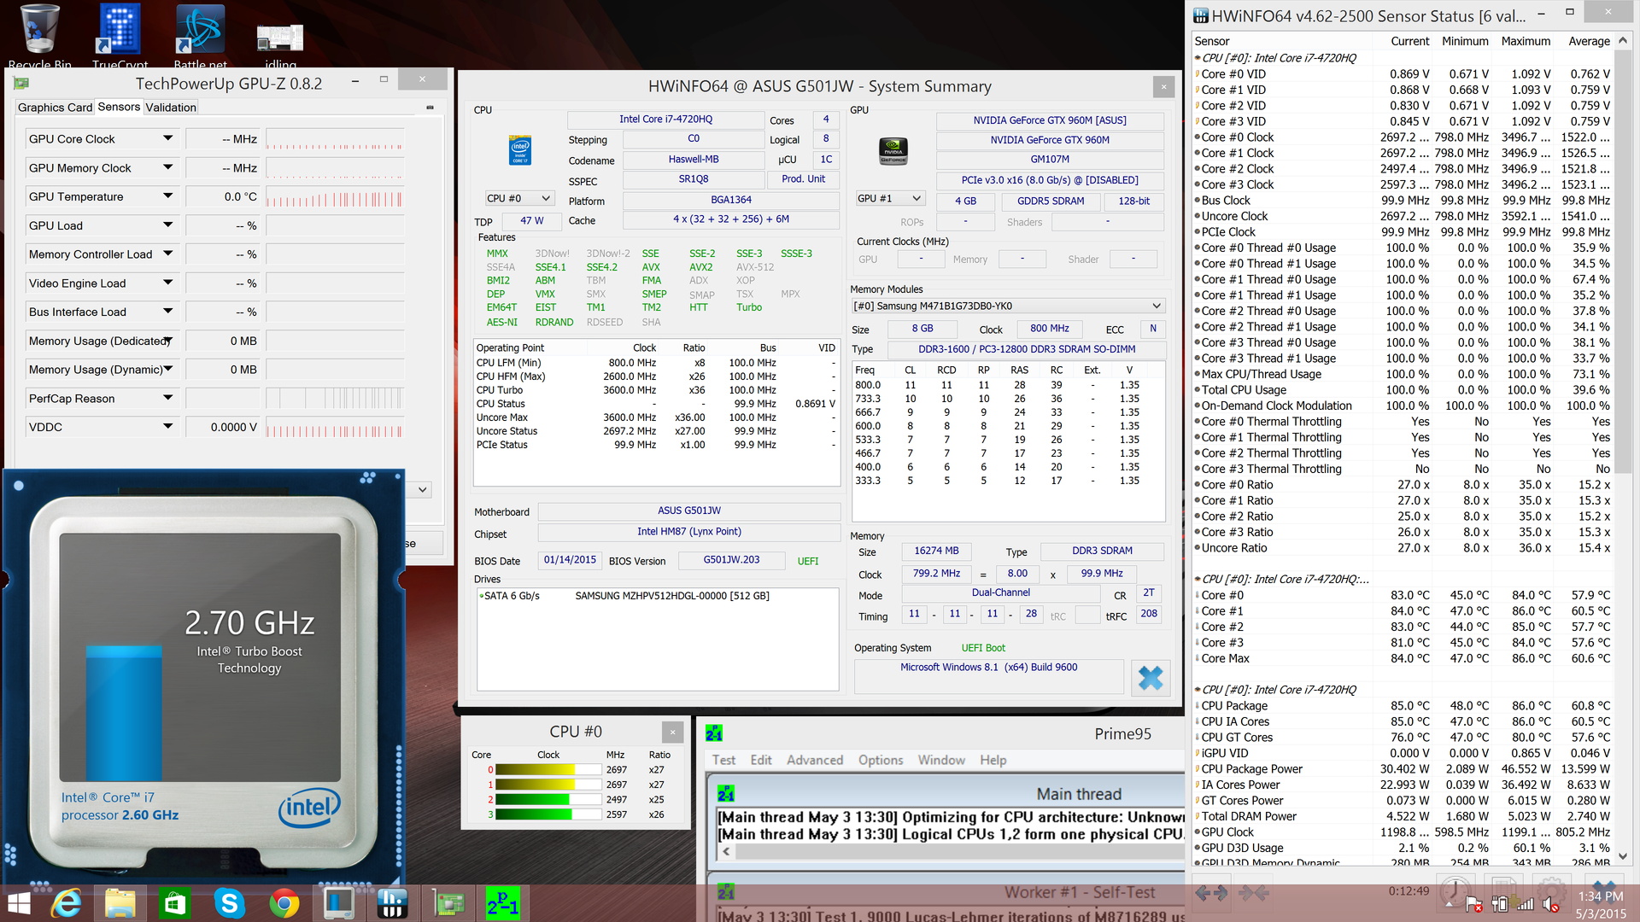Image resolution: width=1640 pixels, height=922 pixels.
Task: Open the Video Engine Load sensor dropdown
Action: tap(167, 283)
